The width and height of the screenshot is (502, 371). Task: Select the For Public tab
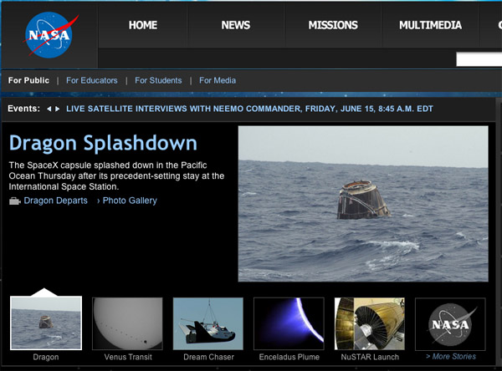coord(28,80)
